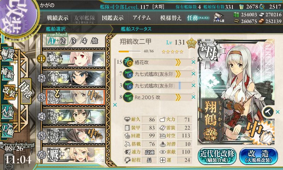Image resolution: width=283 pixels, height=170 pixels.
Task: Select the sixth fleet ship (戦 battleship) banner
Action: 74,155
